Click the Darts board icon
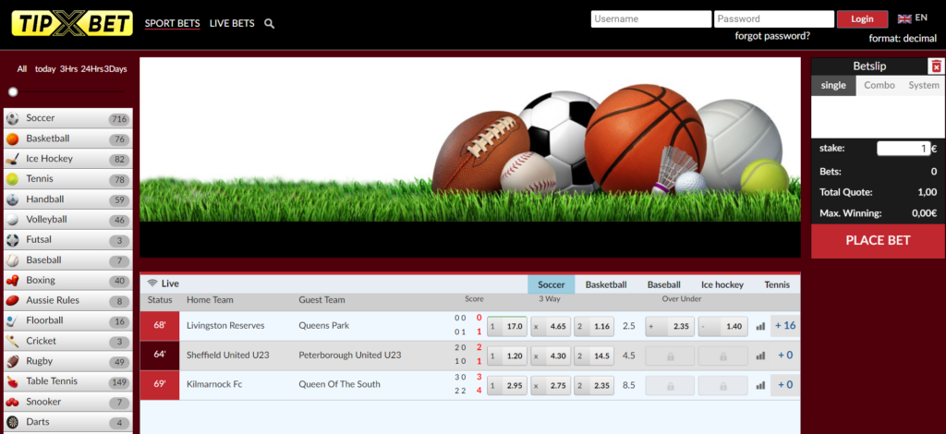946x434 pixels. (x=13, y=422)
